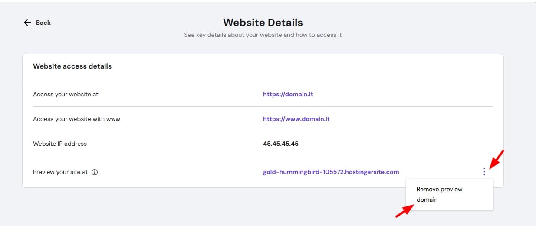This screenshot has width=536, height=226.
Task: Click blank space right of the IP address
Action: [391, 144]
